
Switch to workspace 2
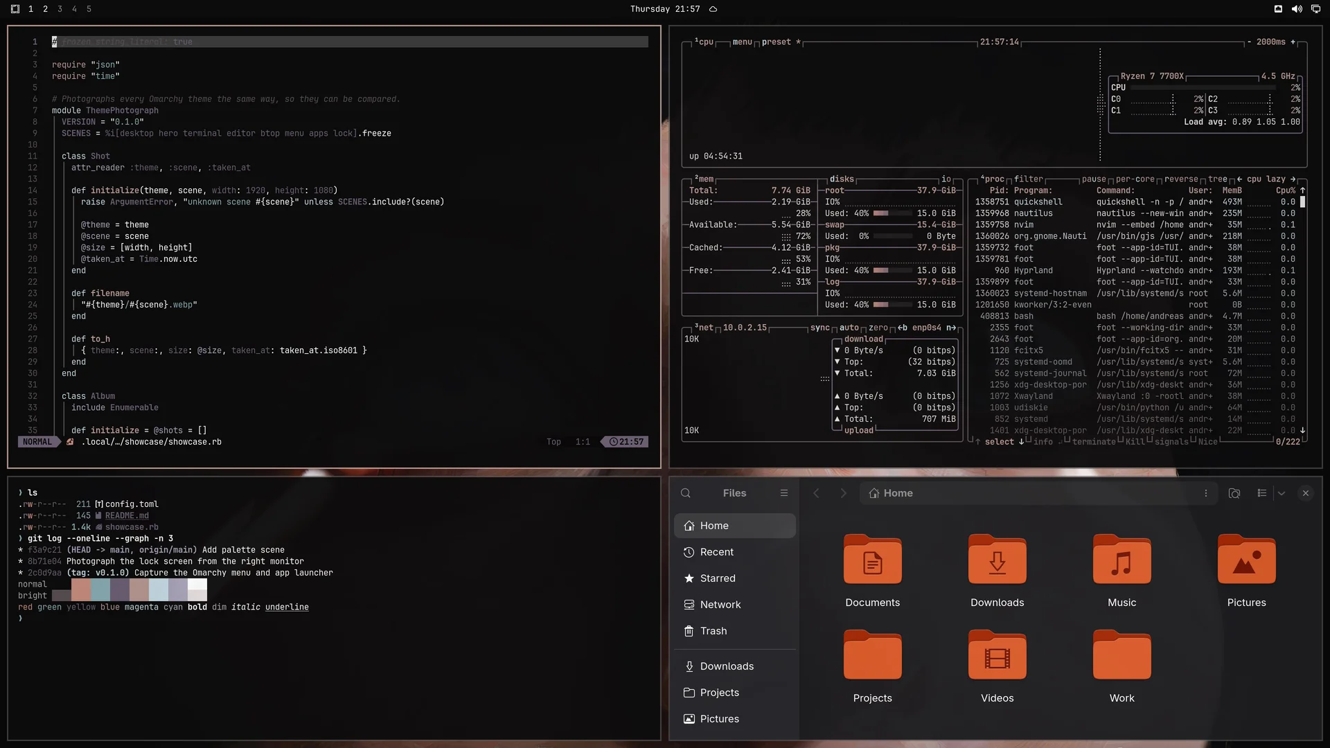[x=45, y=9]
